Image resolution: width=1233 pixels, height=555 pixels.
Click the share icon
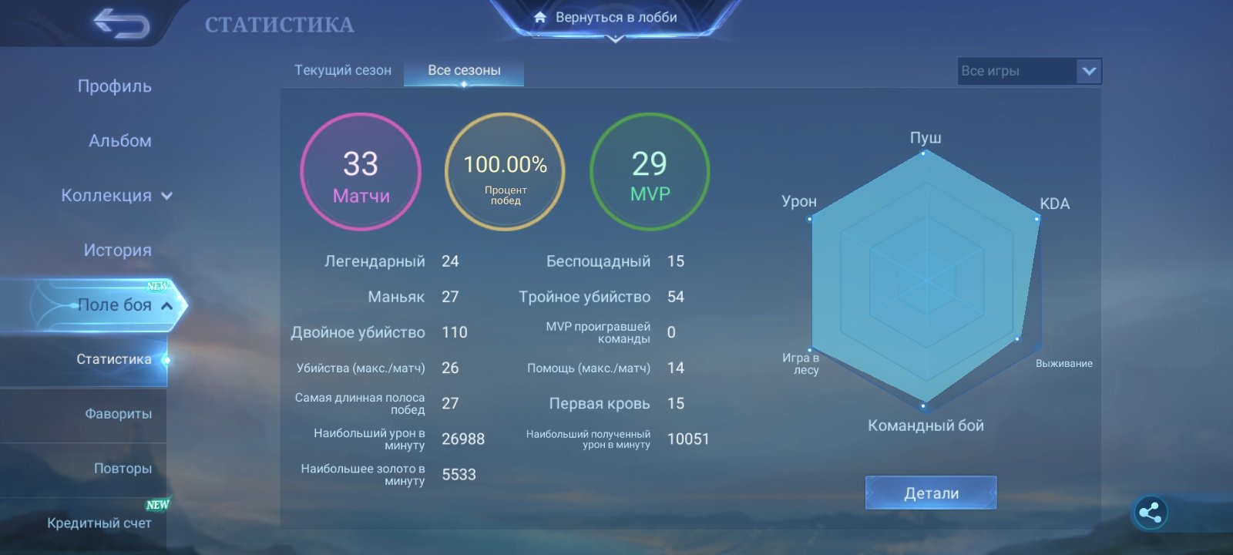coord(1150,513)
